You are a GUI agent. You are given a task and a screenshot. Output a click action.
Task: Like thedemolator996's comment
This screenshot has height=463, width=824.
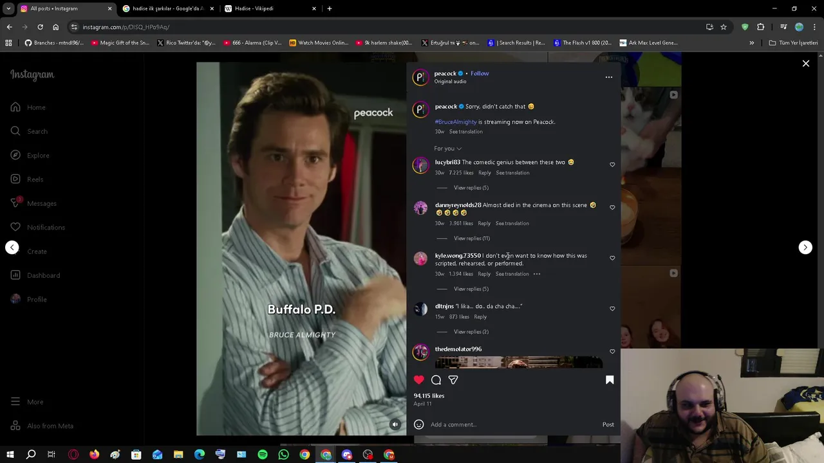[x=612, y=352]
